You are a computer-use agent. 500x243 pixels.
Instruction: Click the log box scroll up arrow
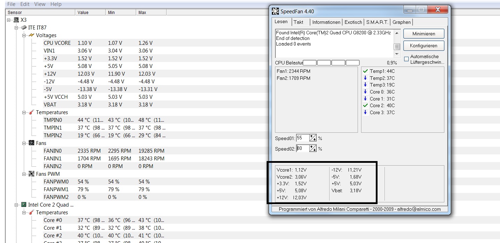click(397, 33)
